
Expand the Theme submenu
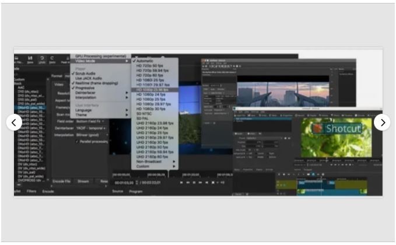[100, 115]
